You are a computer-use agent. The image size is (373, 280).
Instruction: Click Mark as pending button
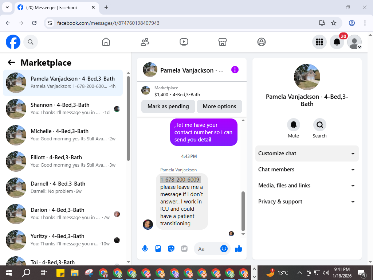(168, 106)
